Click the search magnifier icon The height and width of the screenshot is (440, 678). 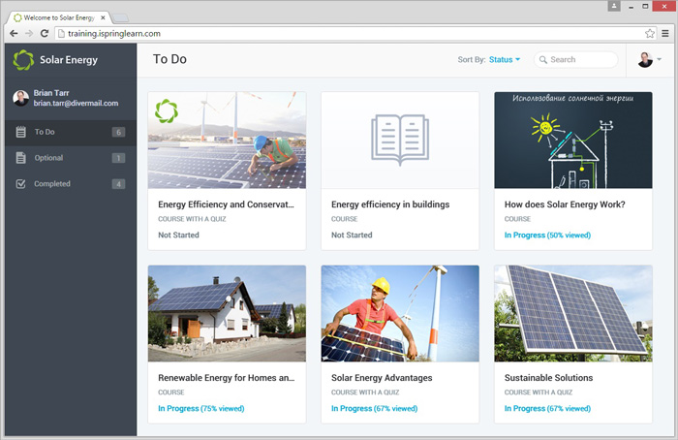click(x=543, y=60)
